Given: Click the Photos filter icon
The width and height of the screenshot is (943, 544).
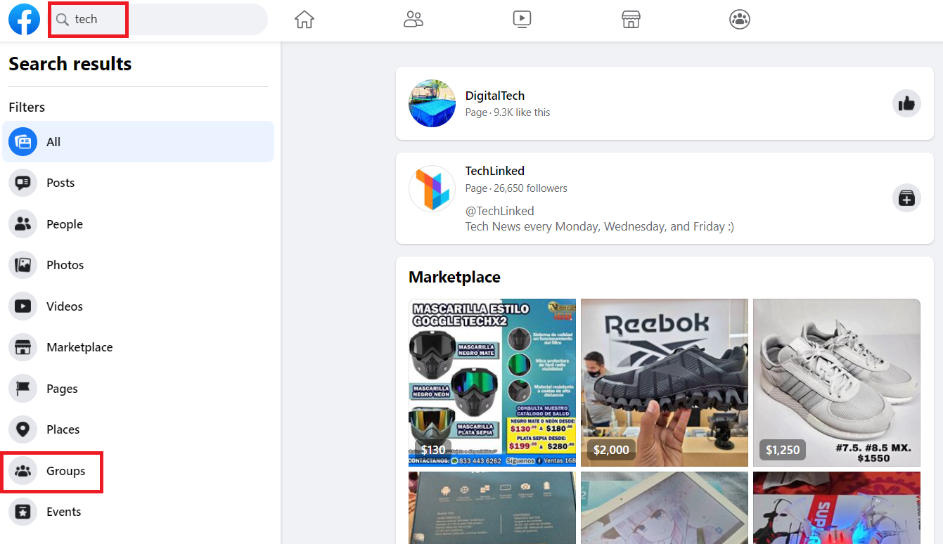Looking at the screenshot, I should 23,265.
